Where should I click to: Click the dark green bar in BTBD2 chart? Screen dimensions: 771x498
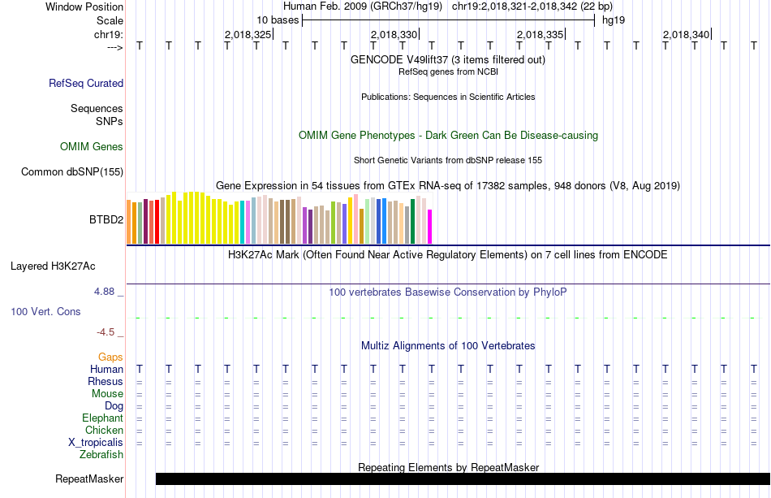point(413,222)
